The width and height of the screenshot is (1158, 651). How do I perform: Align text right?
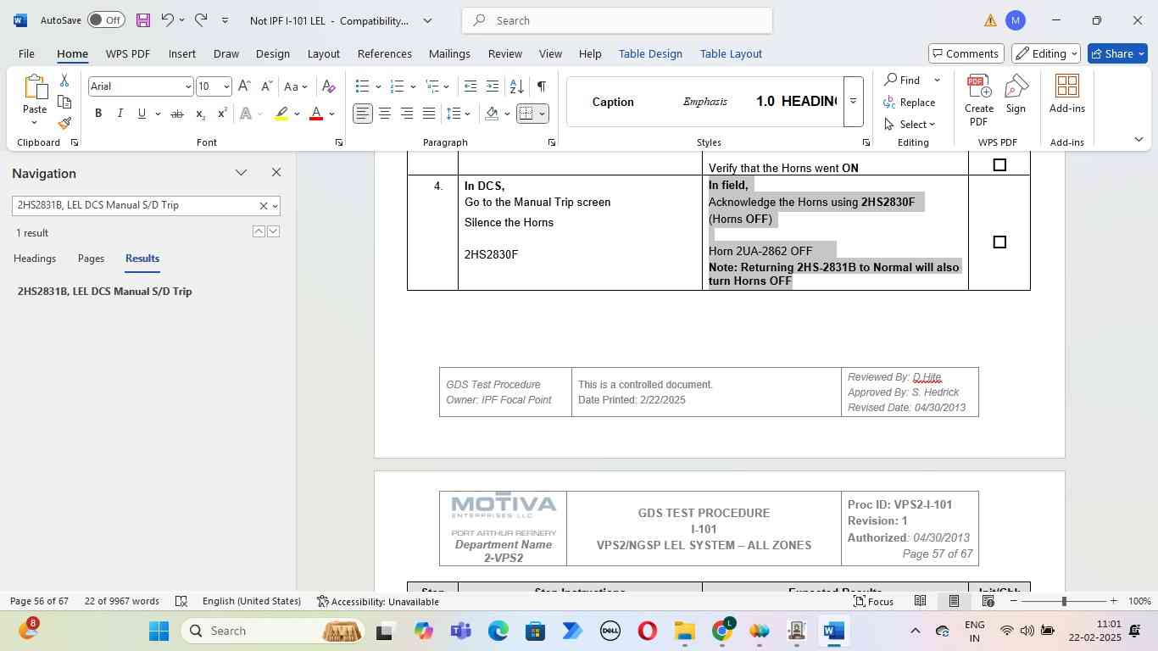[407, 114]
